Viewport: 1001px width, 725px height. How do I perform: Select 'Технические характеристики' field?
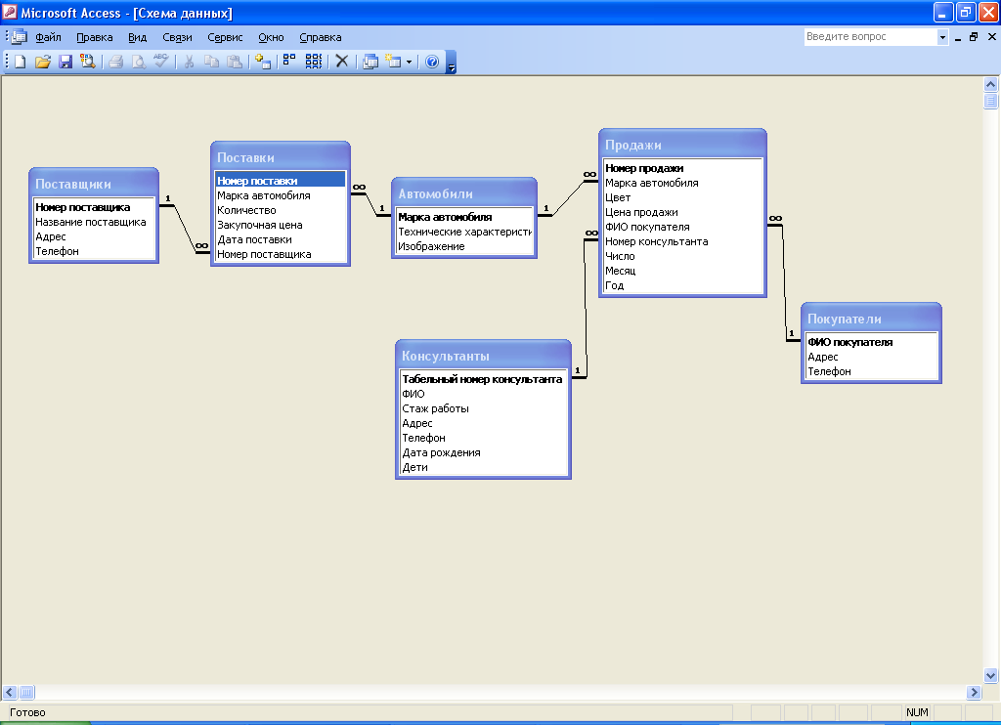point(464,233)
